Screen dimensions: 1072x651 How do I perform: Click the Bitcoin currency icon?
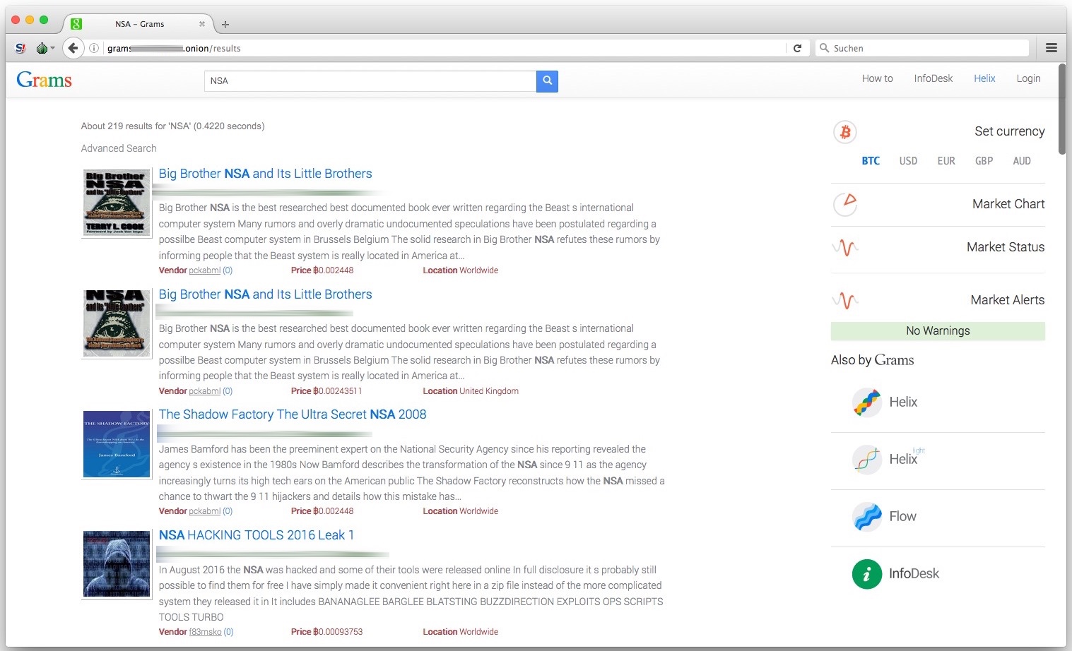tap(845, 132)
